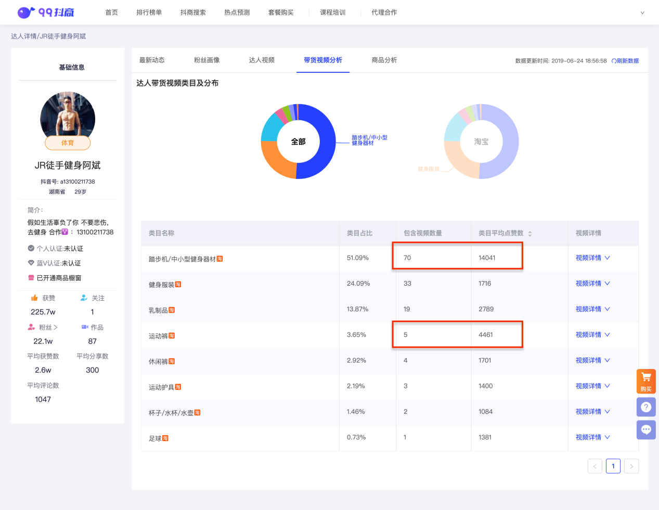This screenshot has height=510, width=659.
Task: Expand 视频详情 for 运动裤 row
Action: coord(592,335)
